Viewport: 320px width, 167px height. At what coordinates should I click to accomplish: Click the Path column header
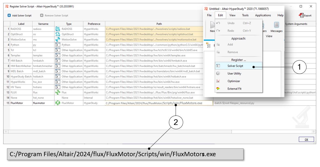(x=159, y=24)
